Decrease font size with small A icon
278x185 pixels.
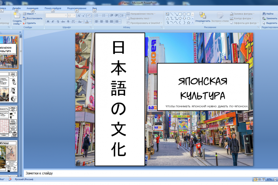tap(84, 15)
